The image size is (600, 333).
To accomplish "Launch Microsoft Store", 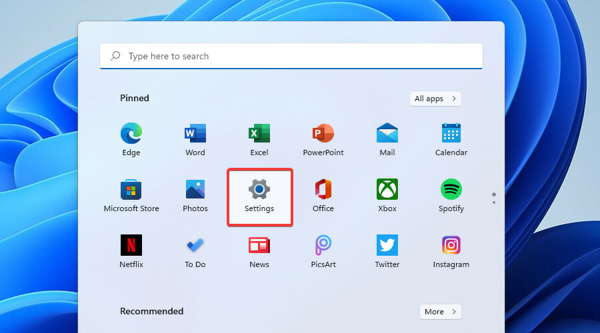I will pyautogui.click(x=131, y=189).
